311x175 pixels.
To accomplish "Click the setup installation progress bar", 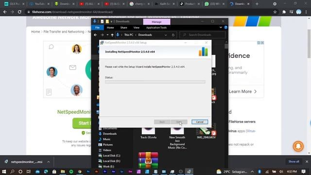I will [x=155, y=82].
